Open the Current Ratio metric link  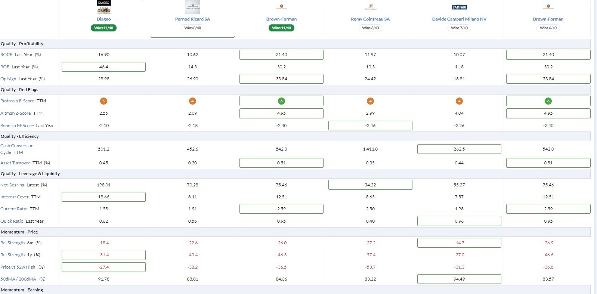click(x=14, y=209)
